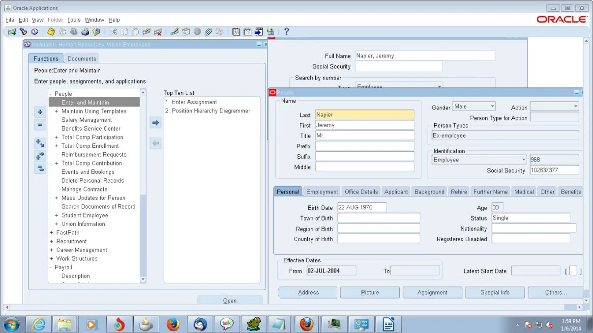The width and height of the screenshot is (593, 333).
Task: Click the Remove from Top Ten List arrow
Action: coord(156,143)
